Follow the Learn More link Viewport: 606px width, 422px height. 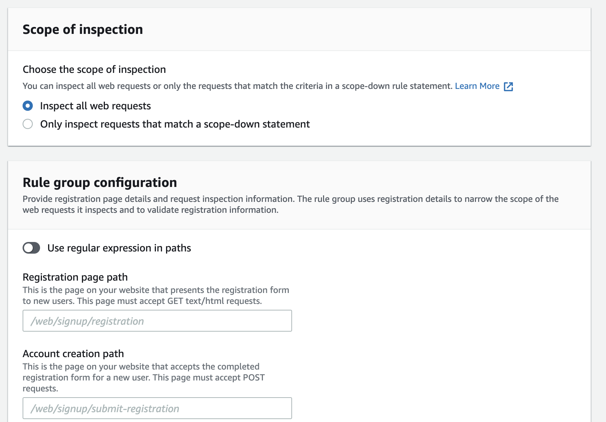point(477,86)
